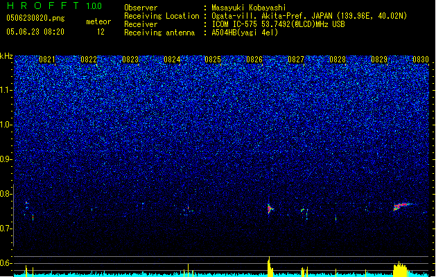Click the 0821 time marker
Image resolution: width=436 pixels, height=277 pixels.
pyautogui.click(x=47, y=60)
